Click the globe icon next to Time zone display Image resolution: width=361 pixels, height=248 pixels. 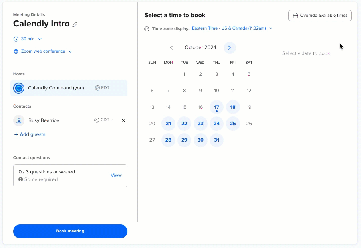(147, 29)
